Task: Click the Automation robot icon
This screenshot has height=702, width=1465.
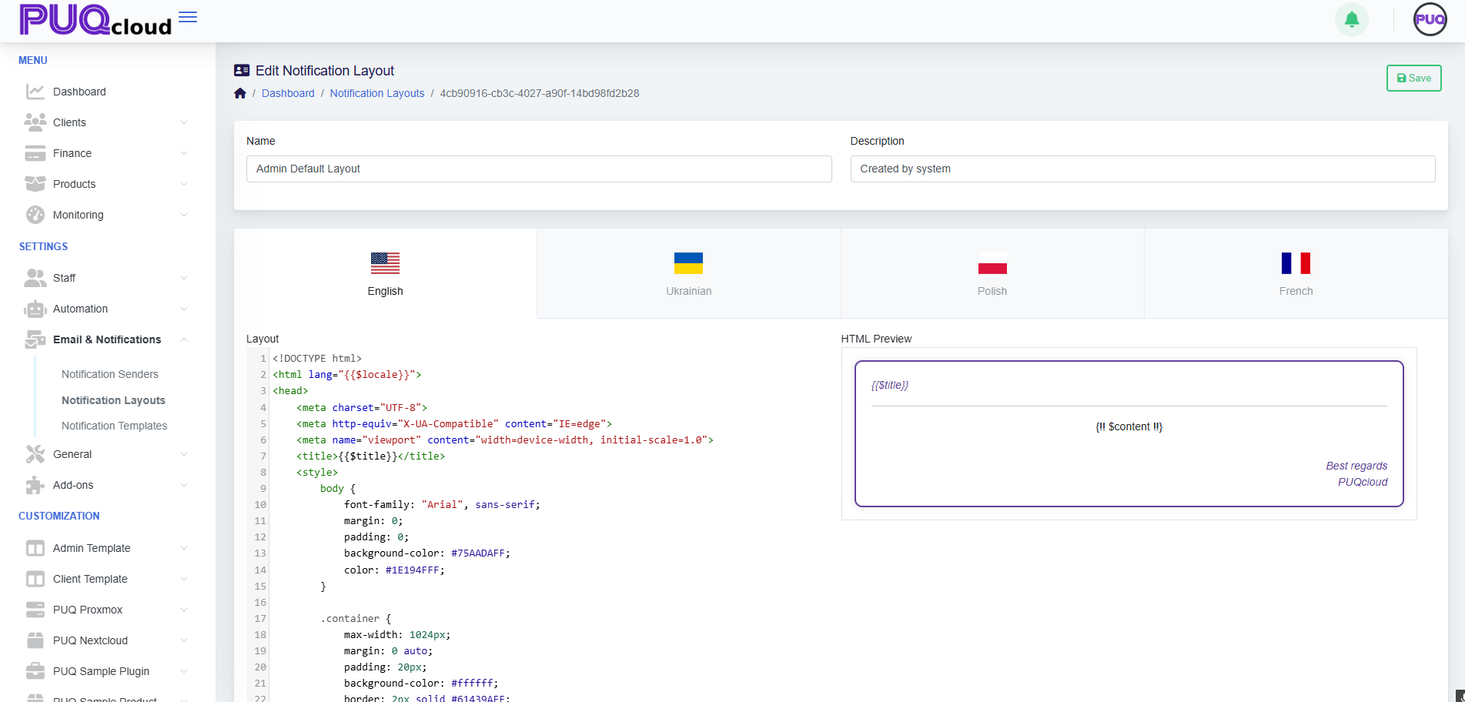Action: click(x=35, y=309)
